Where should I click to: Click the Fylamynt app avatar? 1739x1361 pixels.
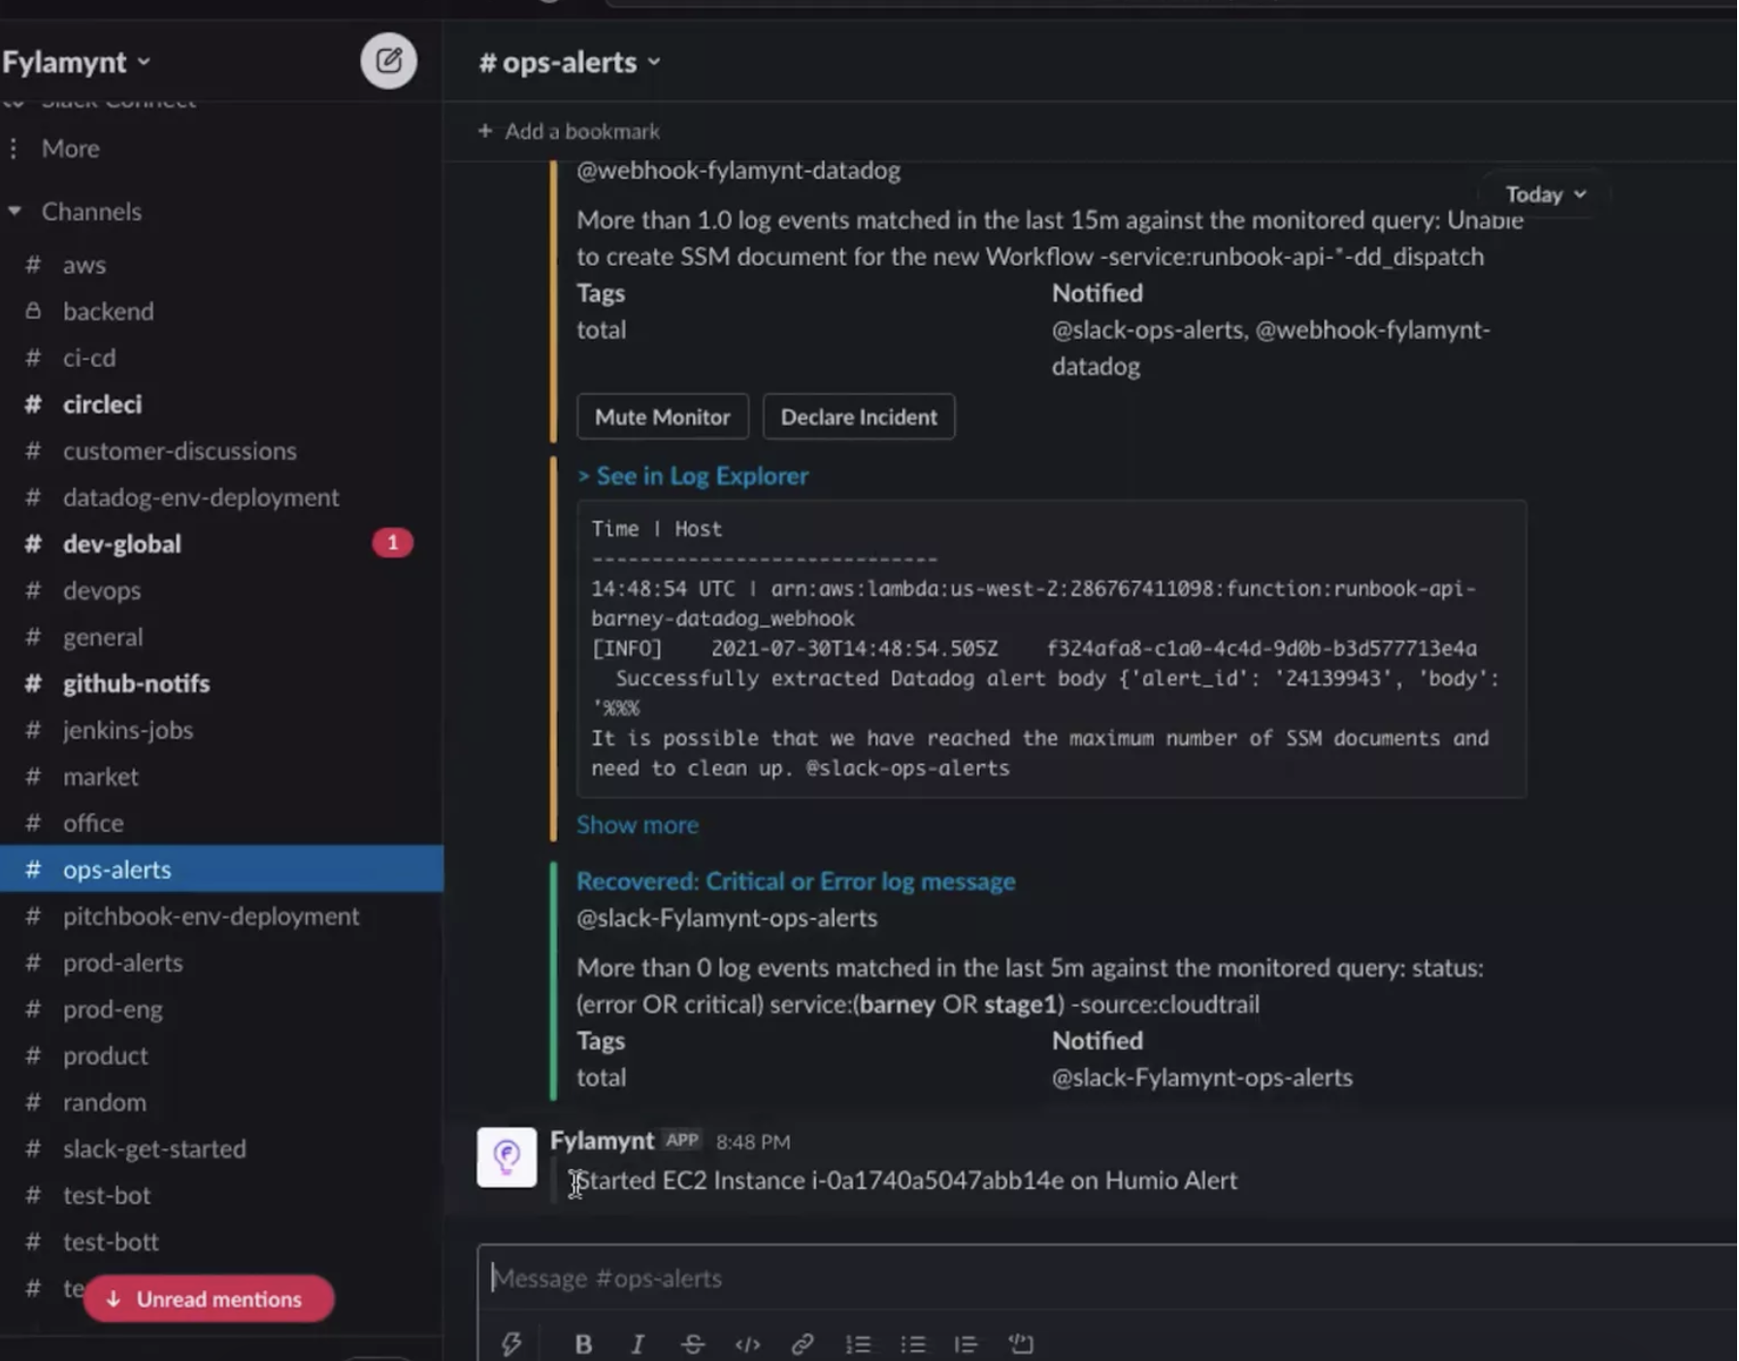click(x=507, y=1157)
